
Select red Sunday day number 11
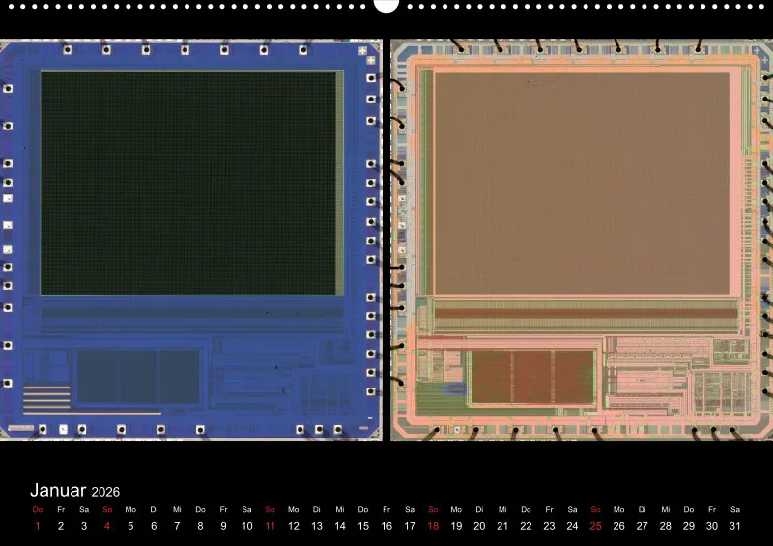coord(271,526)
